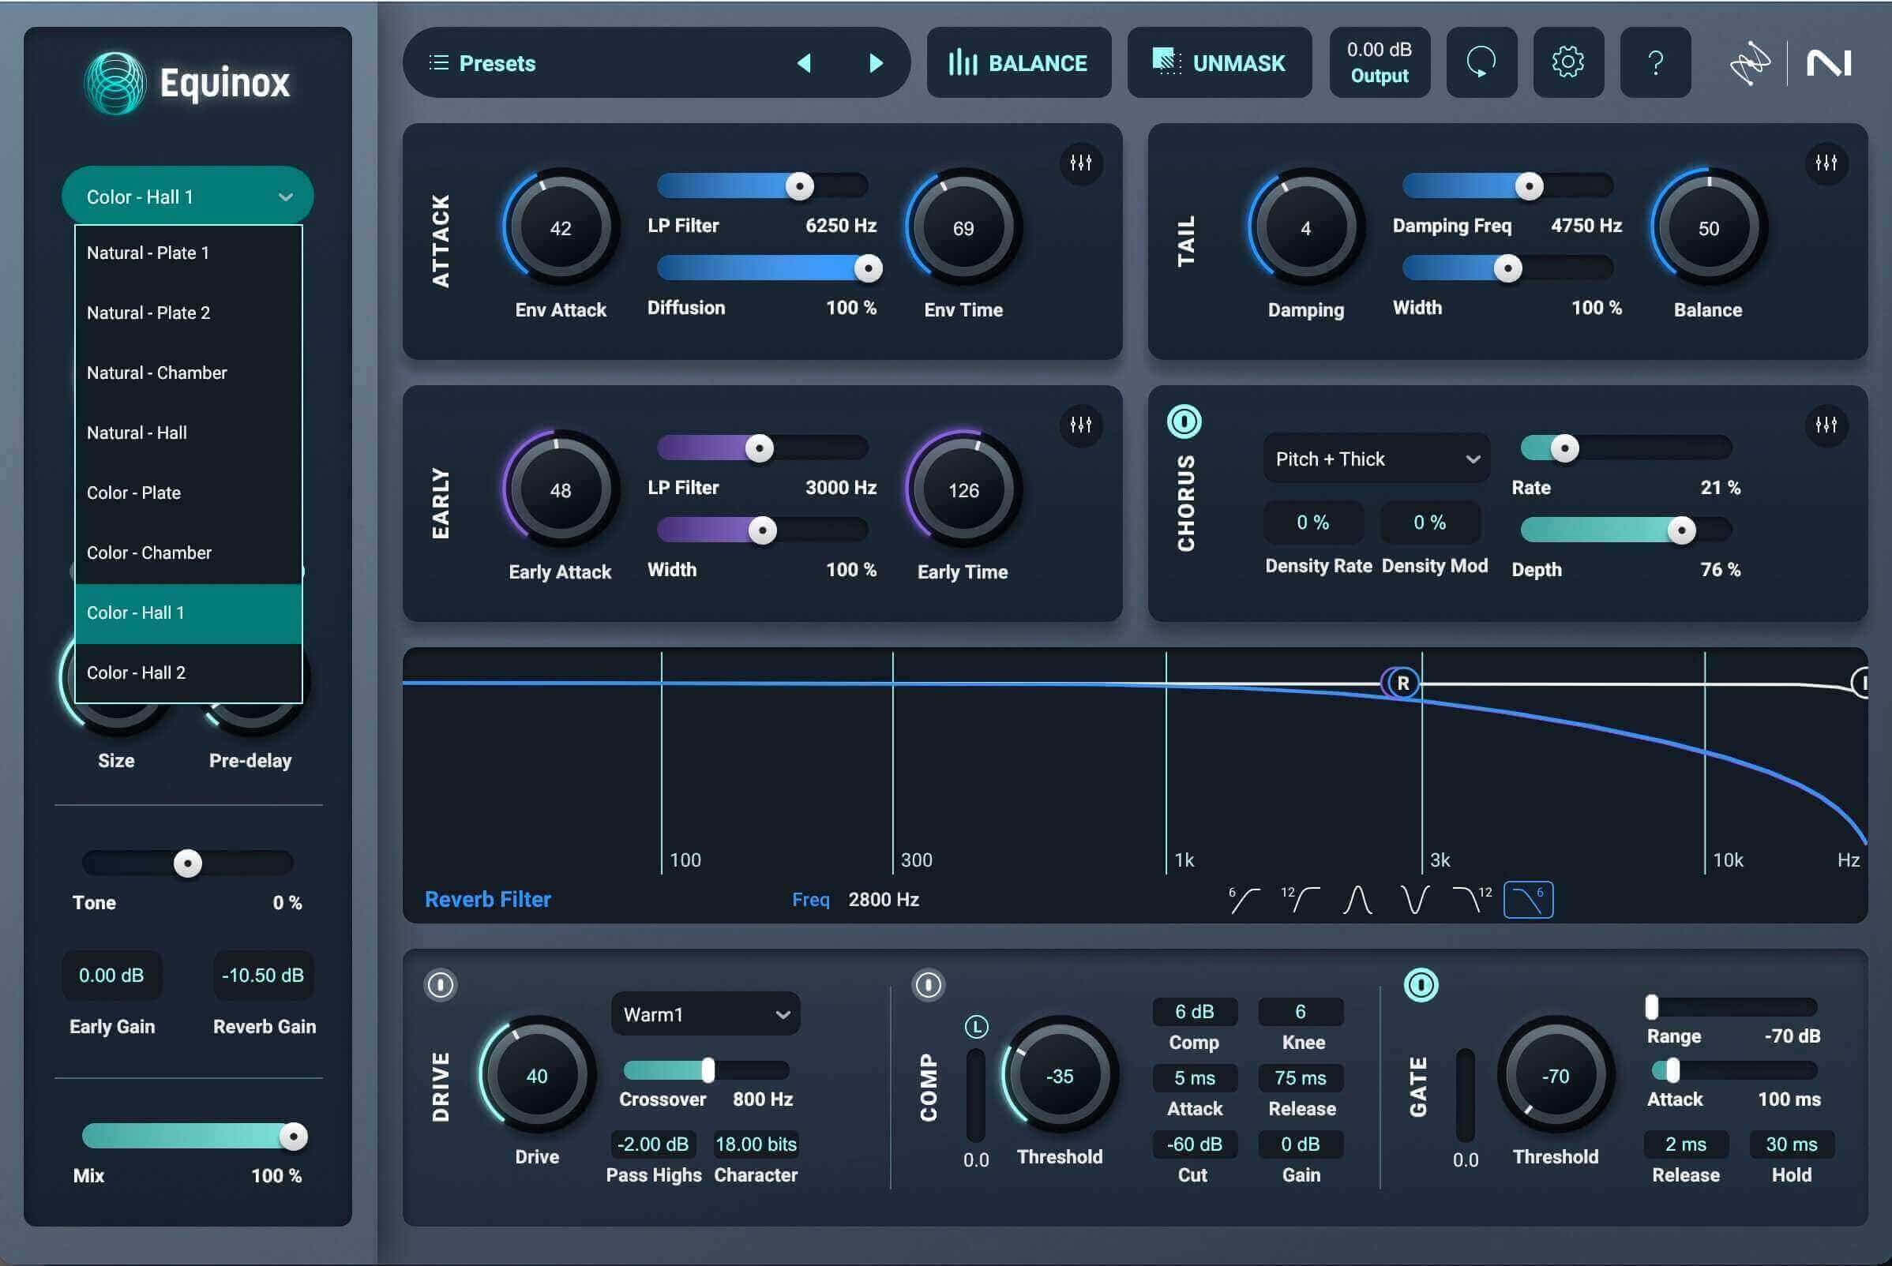Open the help question mark
This screenshot has width=1892, height=1266.
[x=1654, y=62]
